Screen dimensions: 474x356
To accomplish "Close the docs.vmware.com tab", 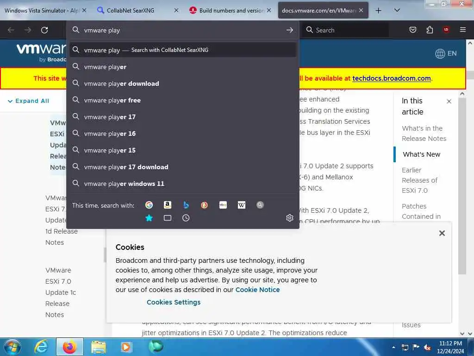I will (x=361, y=10).
